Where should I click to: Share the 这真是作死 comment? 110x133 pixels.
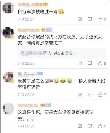tap(80, 126)
